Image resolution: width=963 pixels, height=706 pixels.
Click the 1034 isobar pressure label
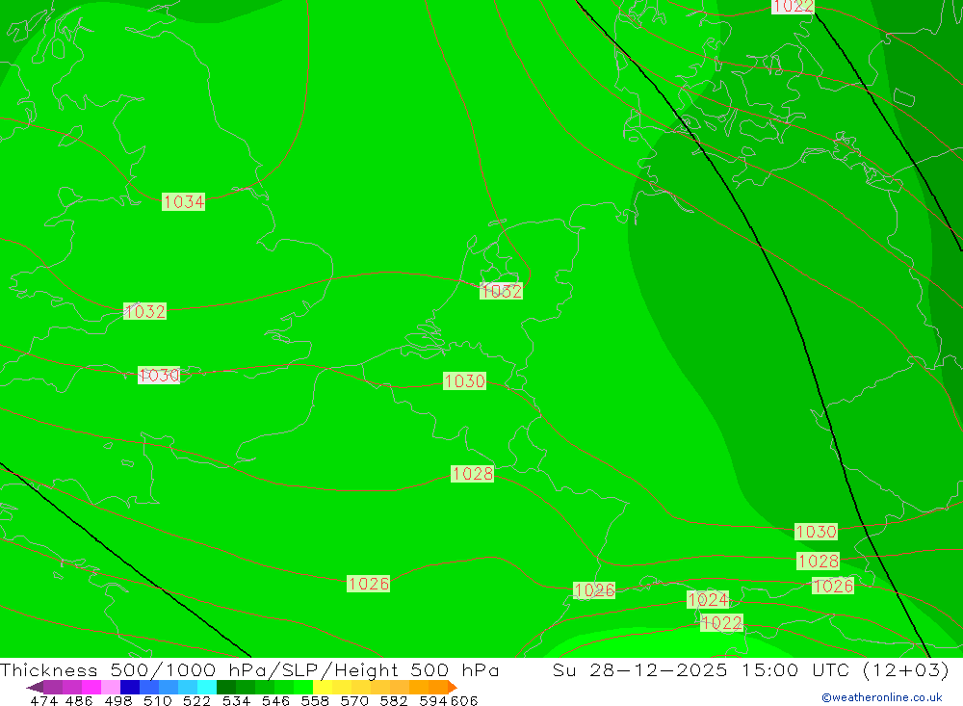click(x=183, y=201)
